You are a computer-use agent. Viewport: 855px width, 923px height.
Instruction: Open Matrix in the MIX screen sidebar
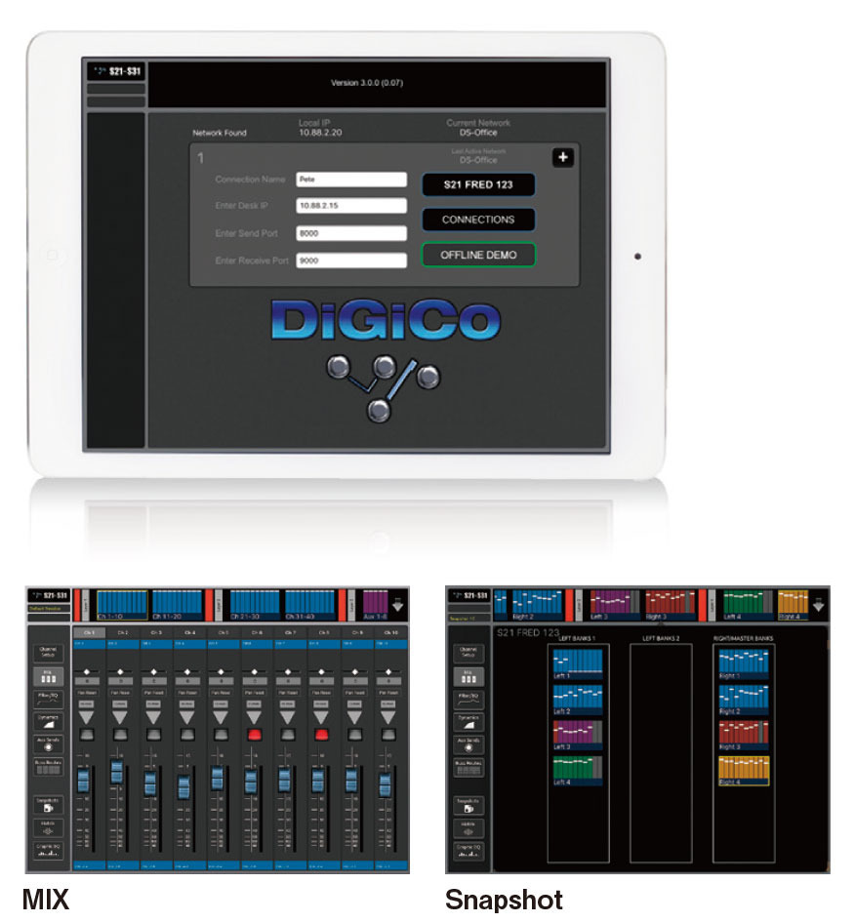point(48,827)
